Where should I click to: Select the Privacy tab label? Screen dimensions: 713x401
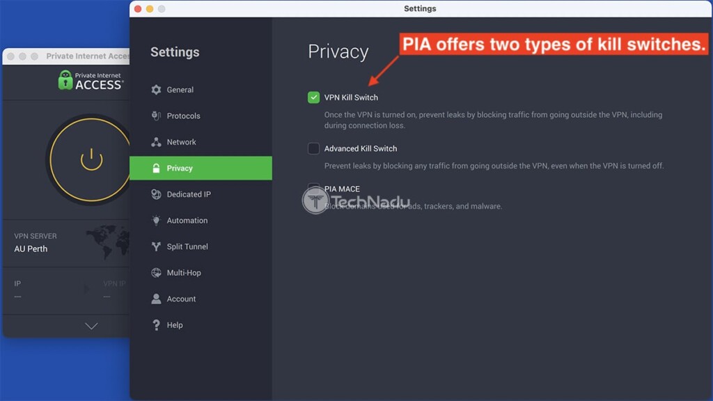tap(180, 168)
